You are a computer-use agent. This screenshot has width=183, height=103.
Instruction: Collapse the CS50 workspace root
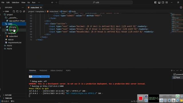click(x=7, y=11)
